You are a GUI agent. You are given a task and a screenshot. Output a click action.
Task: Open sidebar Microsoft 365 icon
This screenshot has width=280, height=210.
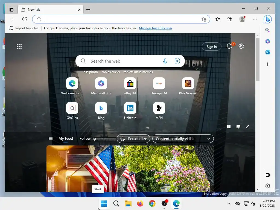point(267,41)
